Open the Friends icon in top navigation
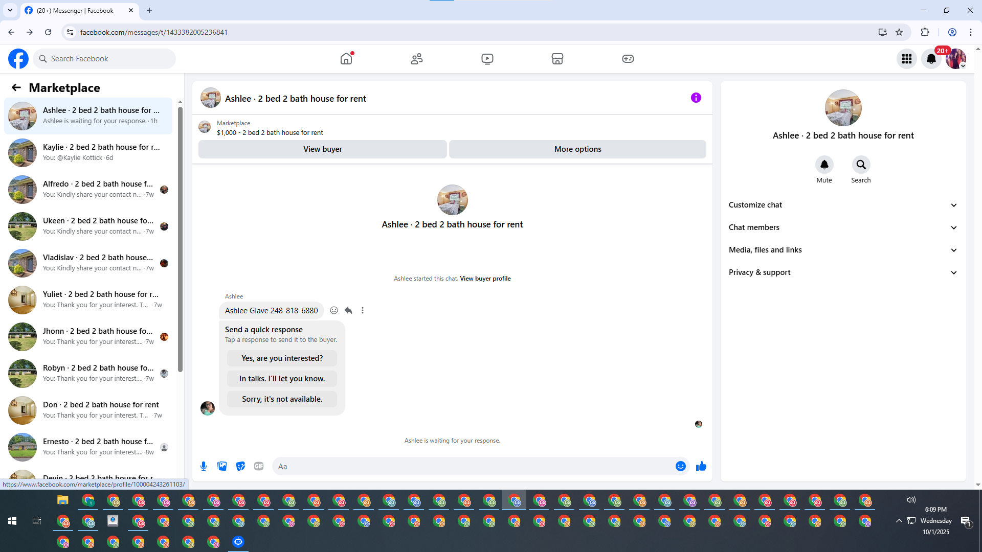 [x=417, y=59]
